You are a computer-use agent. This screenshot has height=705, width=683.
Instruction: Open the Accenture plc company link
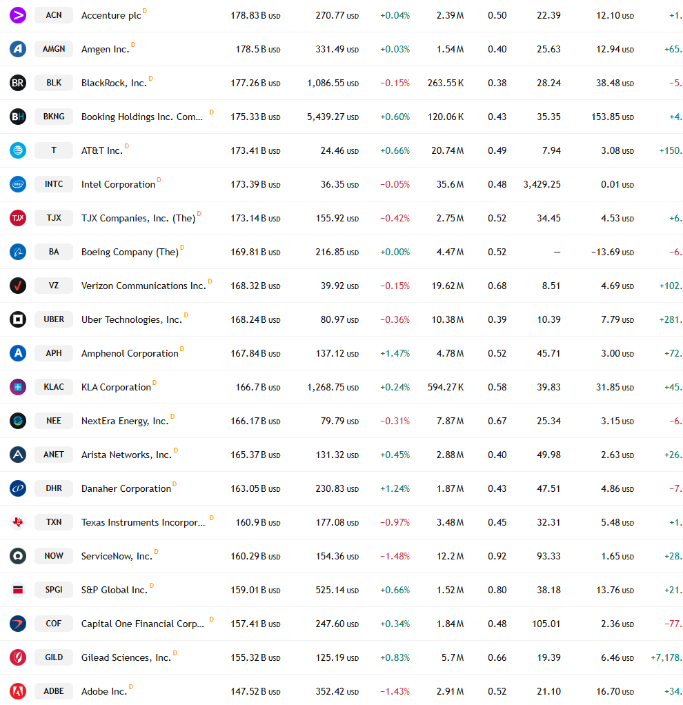click(x=111, y=15)
